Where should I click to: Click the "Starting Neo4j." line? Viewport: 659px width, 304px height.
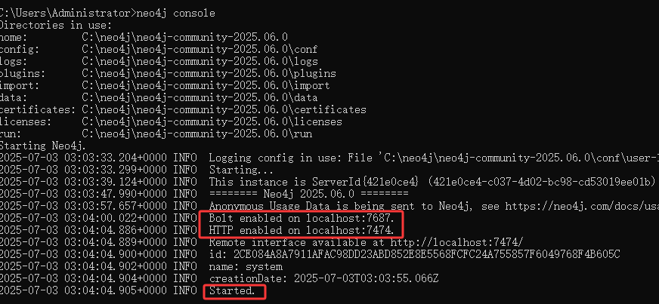coord(43,147)
